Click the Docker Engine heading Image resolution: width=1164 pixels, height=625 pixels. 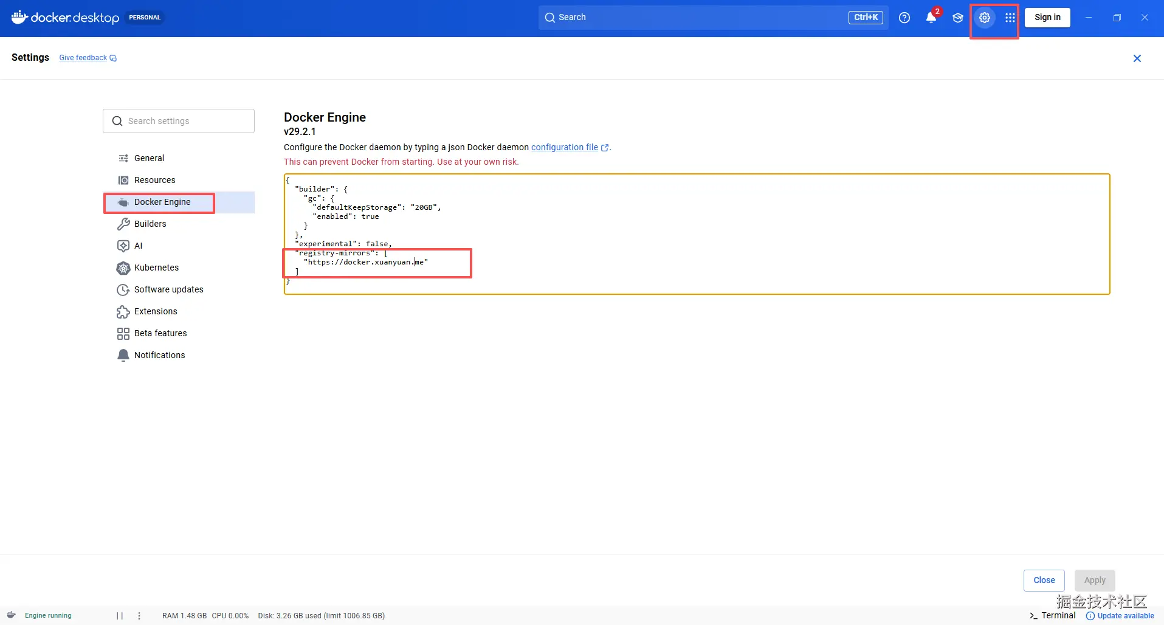coord(325,117)
